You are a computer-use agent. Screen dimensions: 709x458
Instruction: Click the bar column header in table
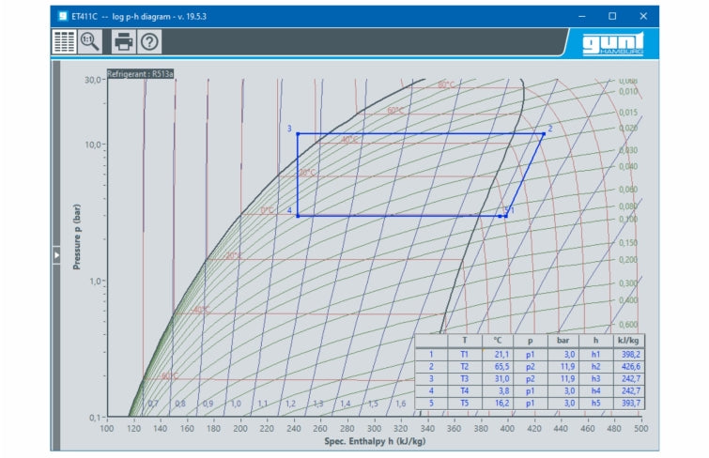[x=561, y=340]
